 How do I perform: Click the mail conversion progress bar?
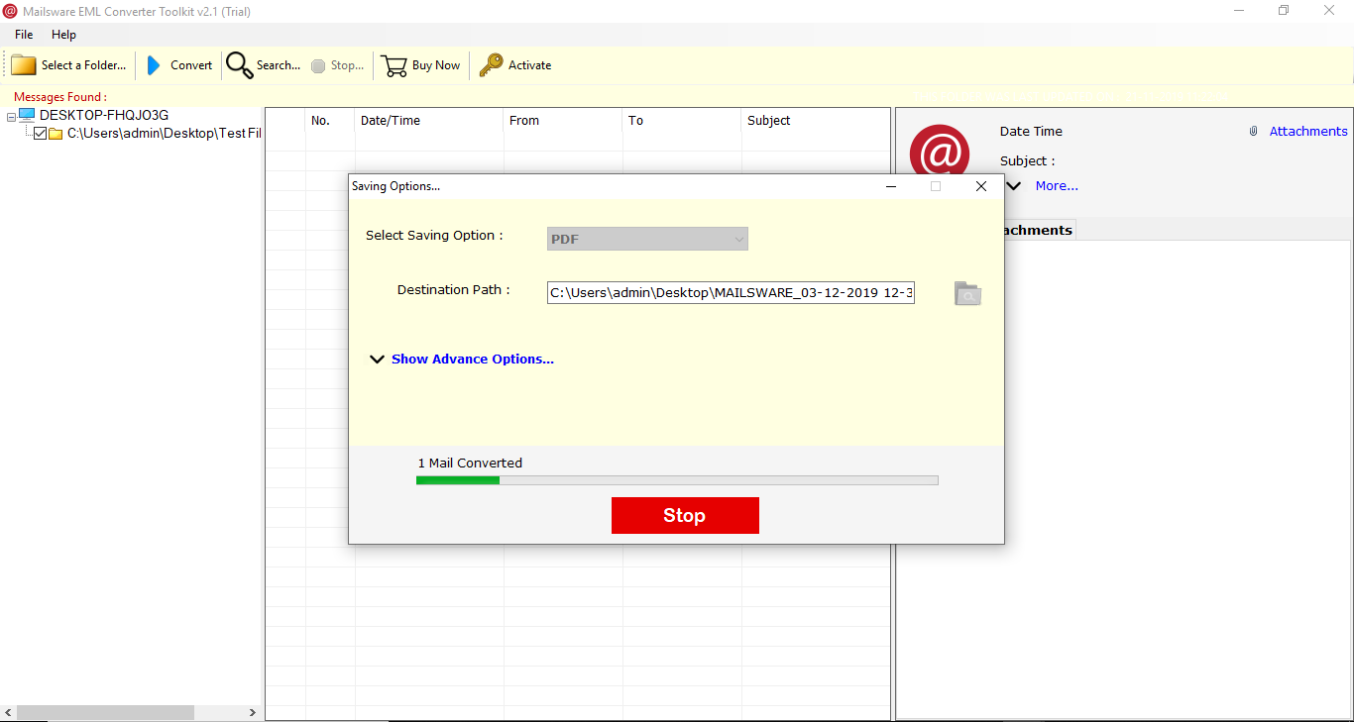(x=677, y=480)
